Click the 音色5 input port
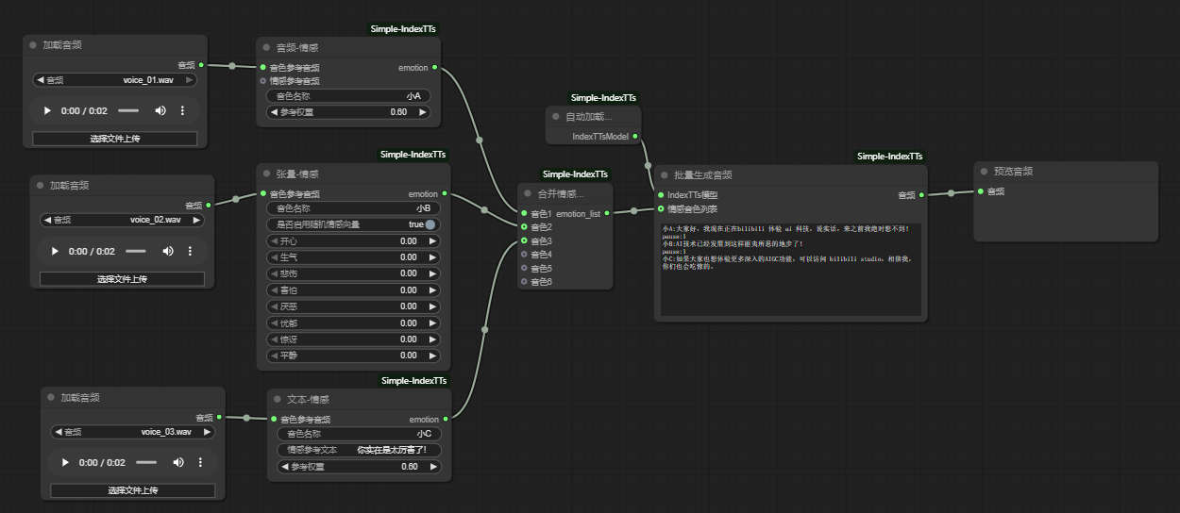 (523, 268)
